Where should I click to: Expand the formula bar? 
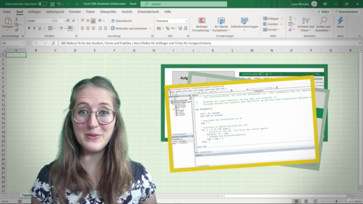coord(360,43)
